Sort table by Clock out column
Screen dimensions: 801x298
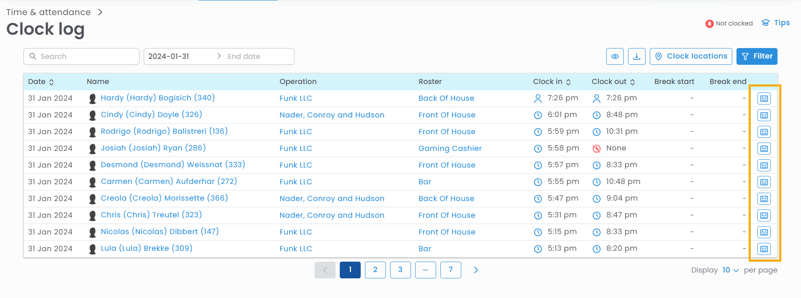tap(632, 82)
